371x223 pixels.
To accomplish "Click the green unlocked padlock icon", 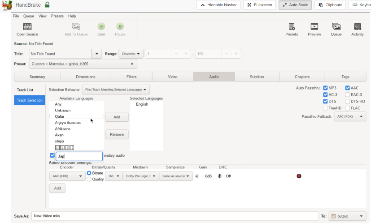I will click(x=47, y=4).
